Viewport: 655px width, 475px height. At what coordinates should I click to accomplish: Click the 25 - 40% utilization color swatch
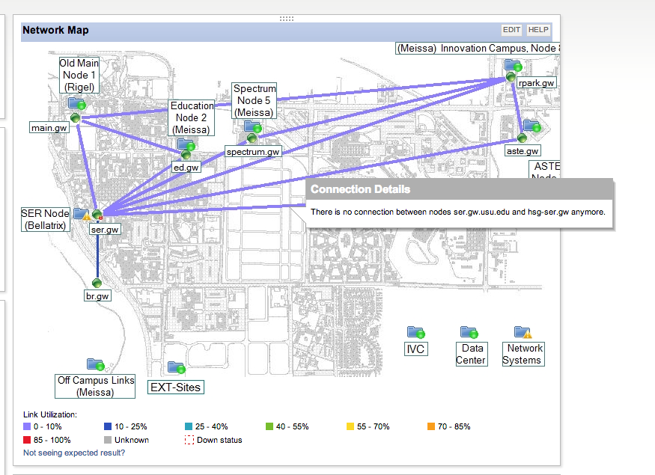(189, 426)
